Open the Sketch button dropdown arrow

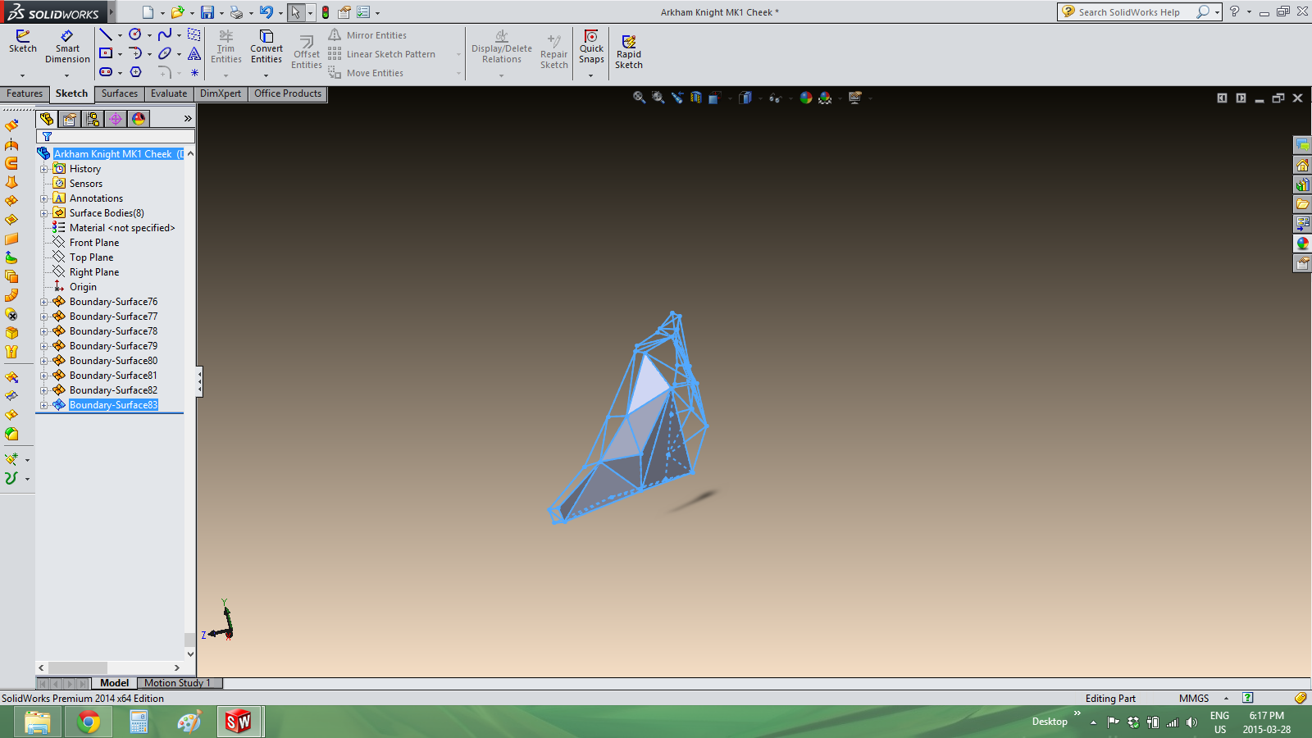23,75
